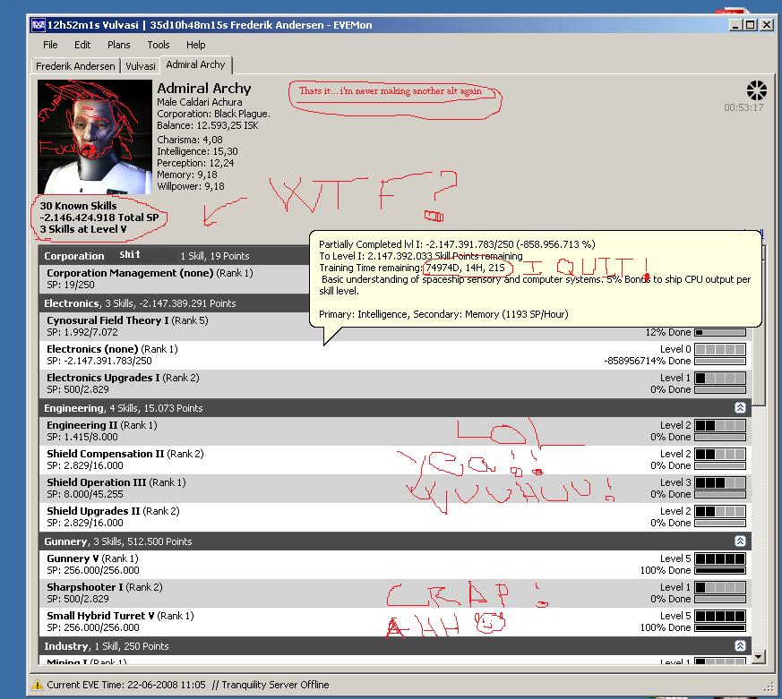Select the Sharpshooter I skill row
Screen dimensions: 782x699
[395, 592]
